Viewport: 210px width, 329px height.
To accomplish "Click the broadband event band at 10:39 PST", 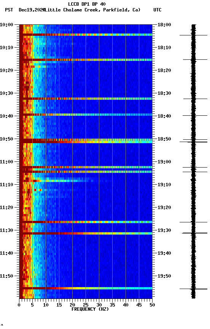I will [86, 115].
